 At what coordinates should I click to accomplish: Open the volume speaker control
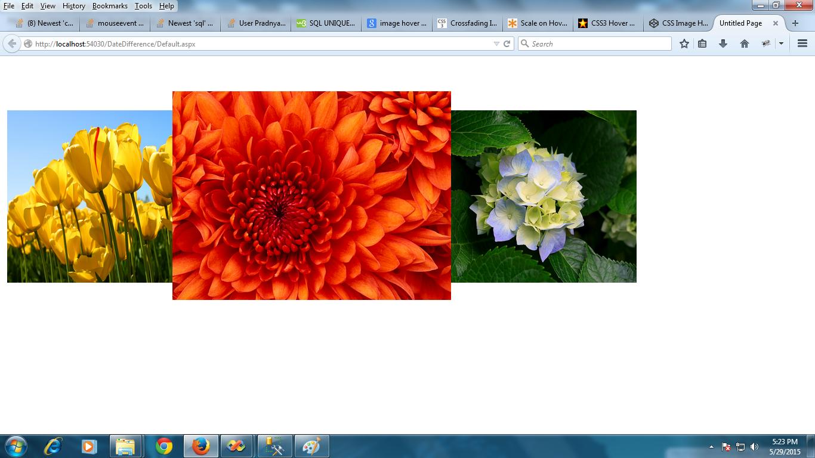pyautogui.click(x=754, y=447)
